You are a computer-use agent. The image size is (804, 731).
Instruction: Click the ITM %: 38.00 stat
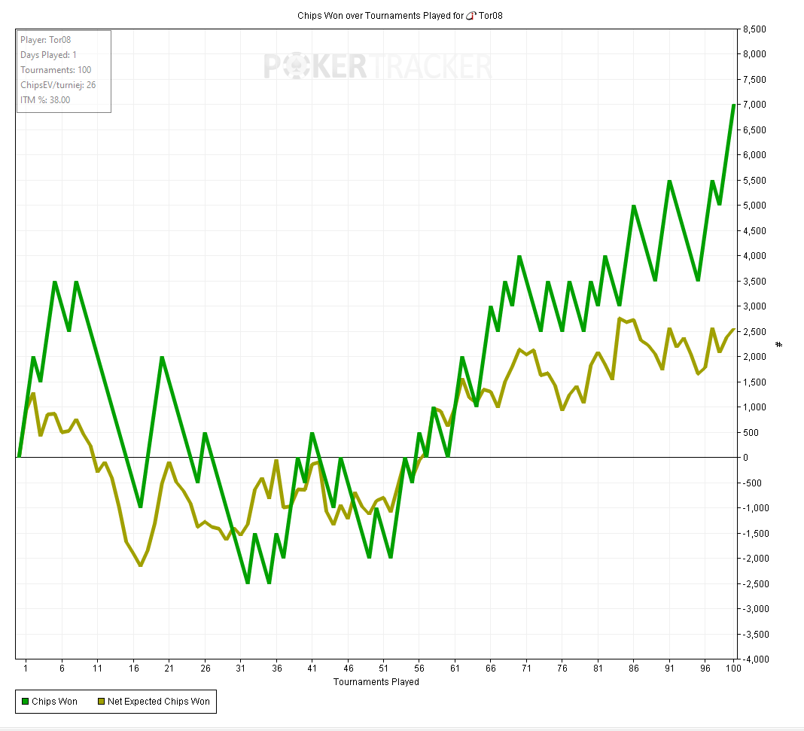click(x=45, y=100)
